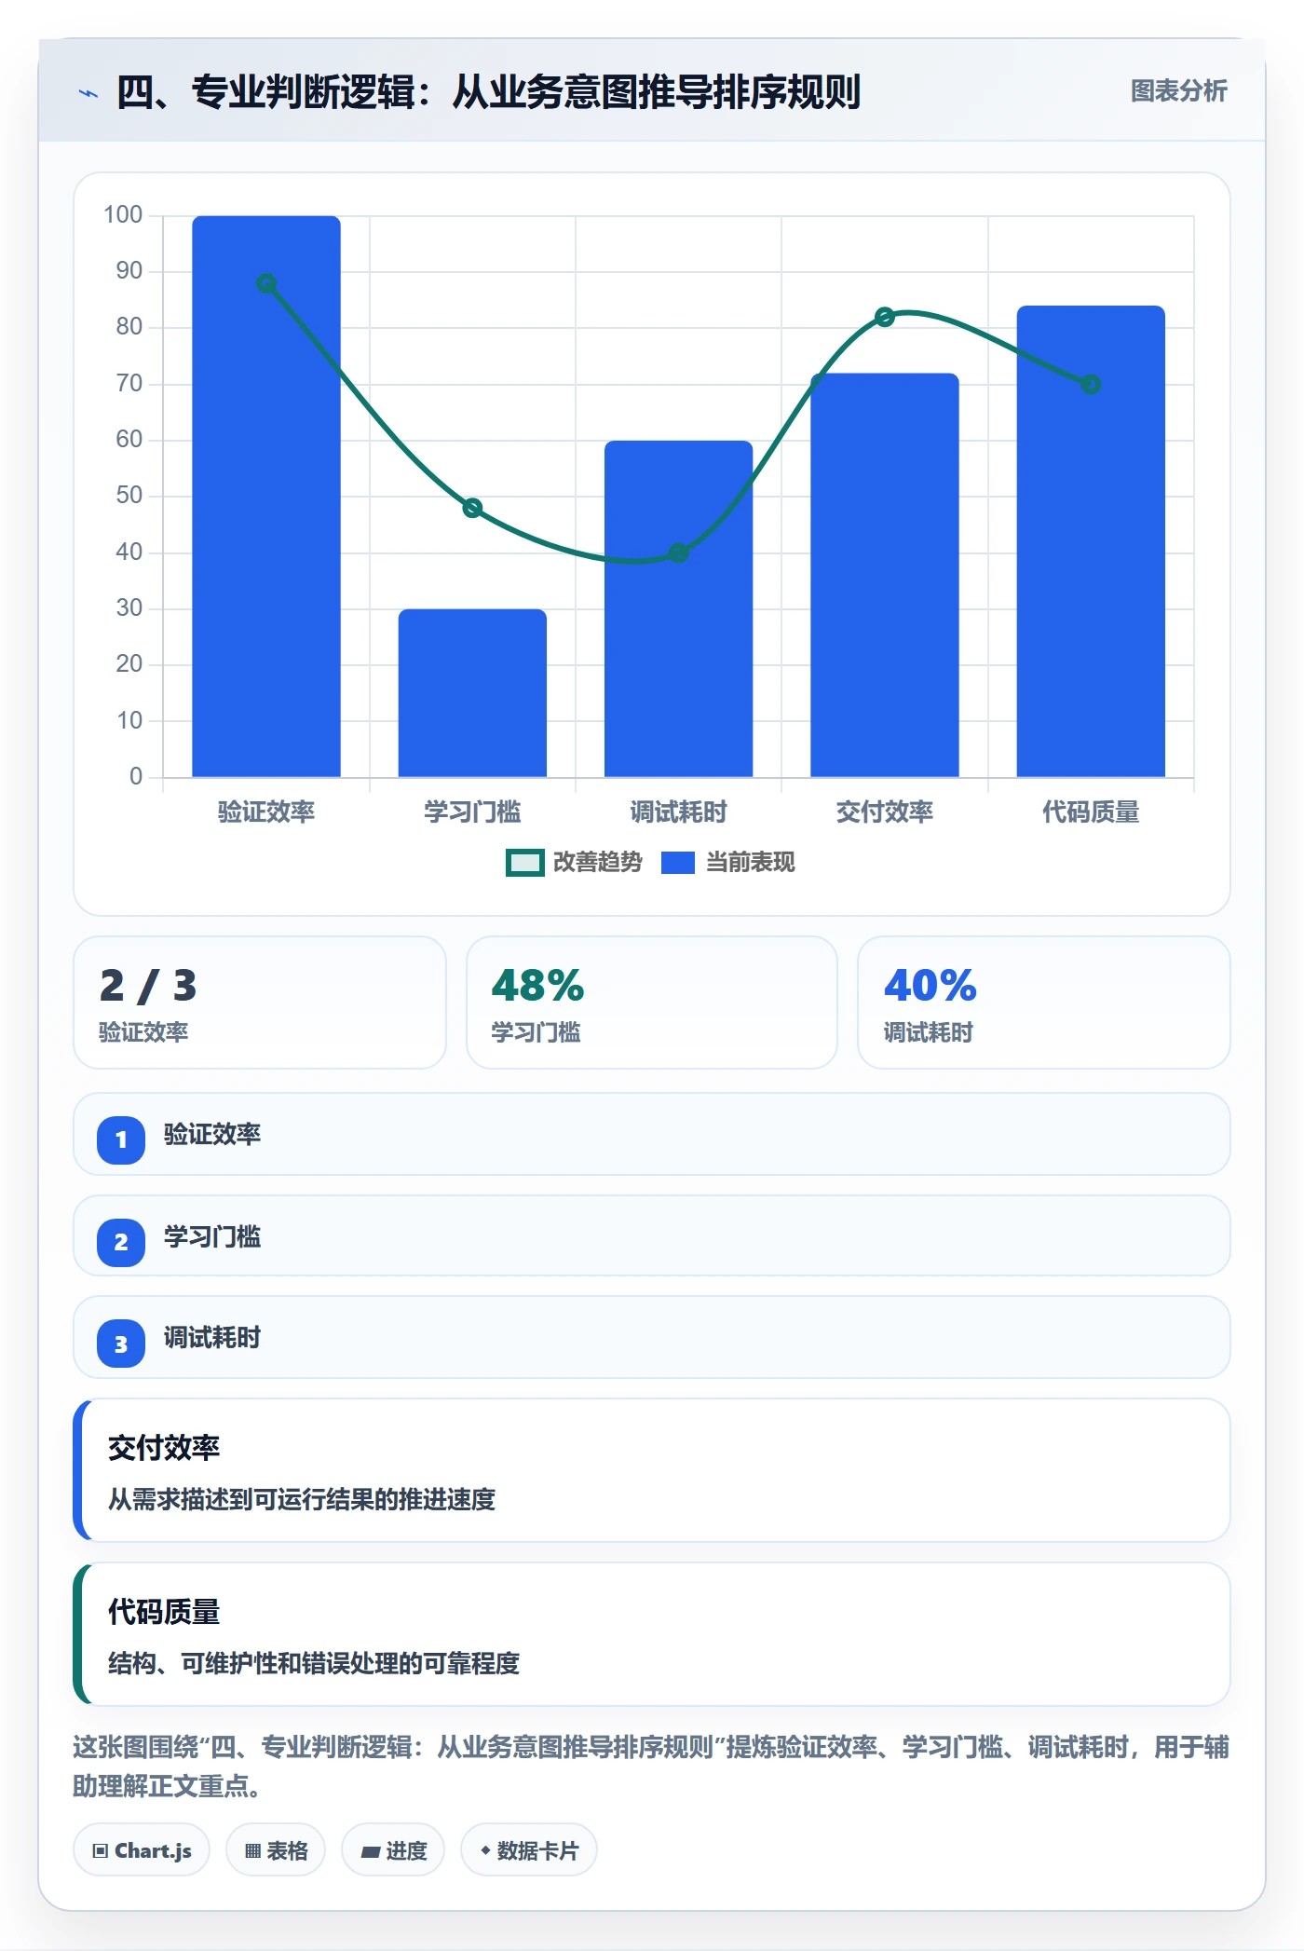Click the description 从需求描述到可运行结果的推进速度
Viewport: 1304px width, 1951px height.
pyautogui.click(x=302, y=1499)
